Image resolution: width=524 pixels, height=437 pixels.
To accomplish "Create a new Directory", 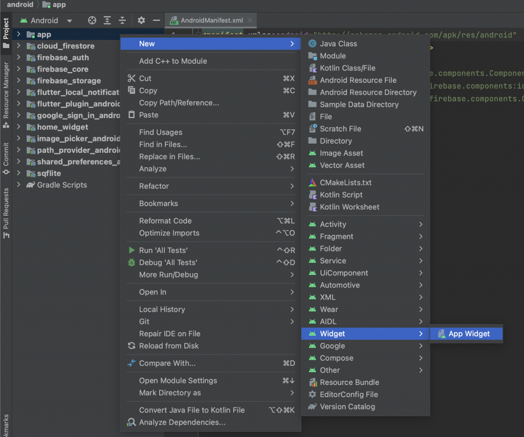I will coord(365,141).
